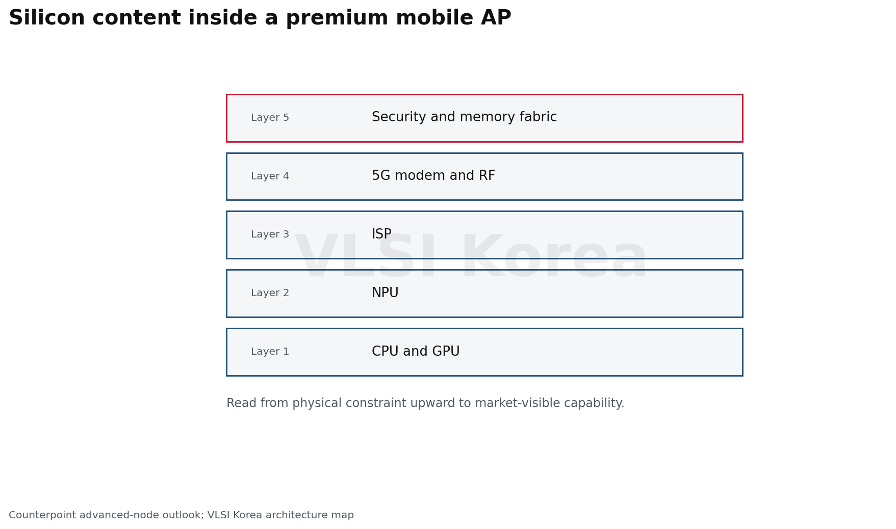Click the Counterpoint source footnote
896x529 pixels.
tap(181, 515)
